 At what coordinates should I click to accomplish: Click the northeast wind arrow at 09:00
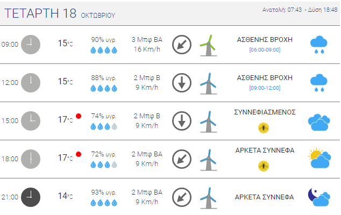click(x=182, y=45)
